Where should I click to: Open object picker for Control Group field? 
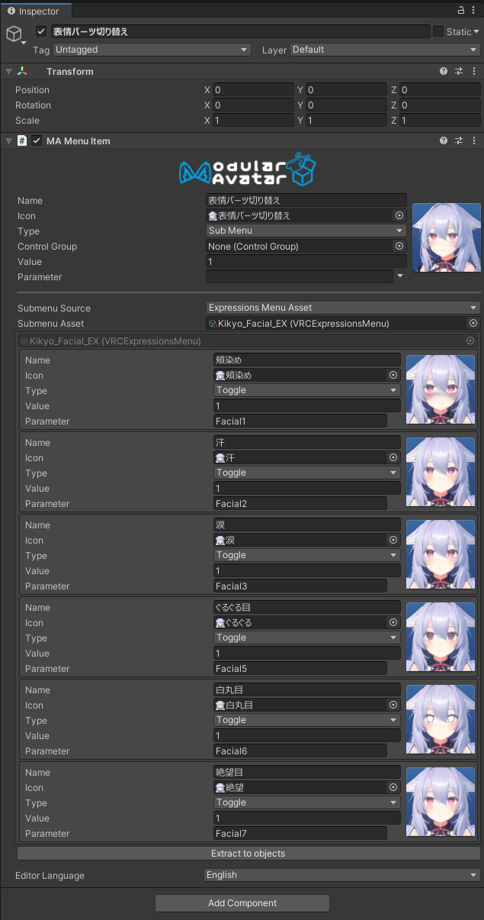399,246
